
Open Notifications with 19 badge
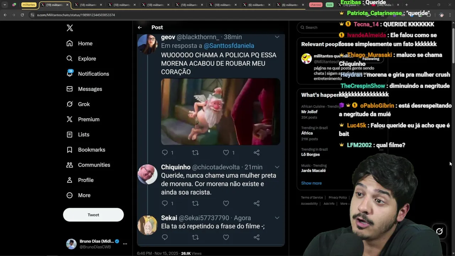click(x=87, y=74)
